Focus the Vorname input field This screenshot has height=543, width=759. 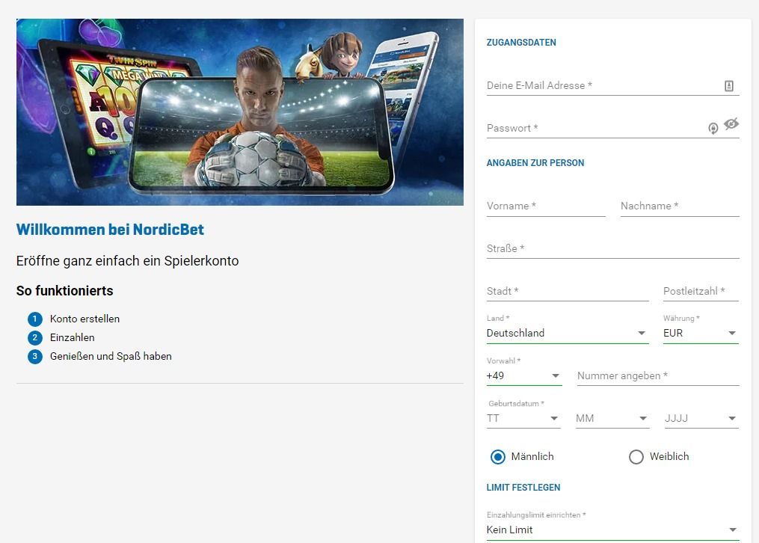[x=546, y=206]
